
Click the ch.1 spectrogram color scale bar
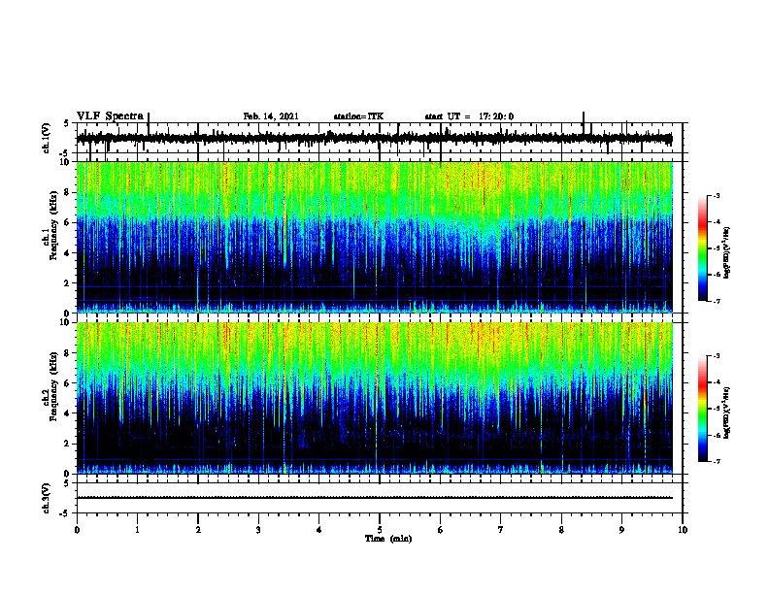click(703, 248)
